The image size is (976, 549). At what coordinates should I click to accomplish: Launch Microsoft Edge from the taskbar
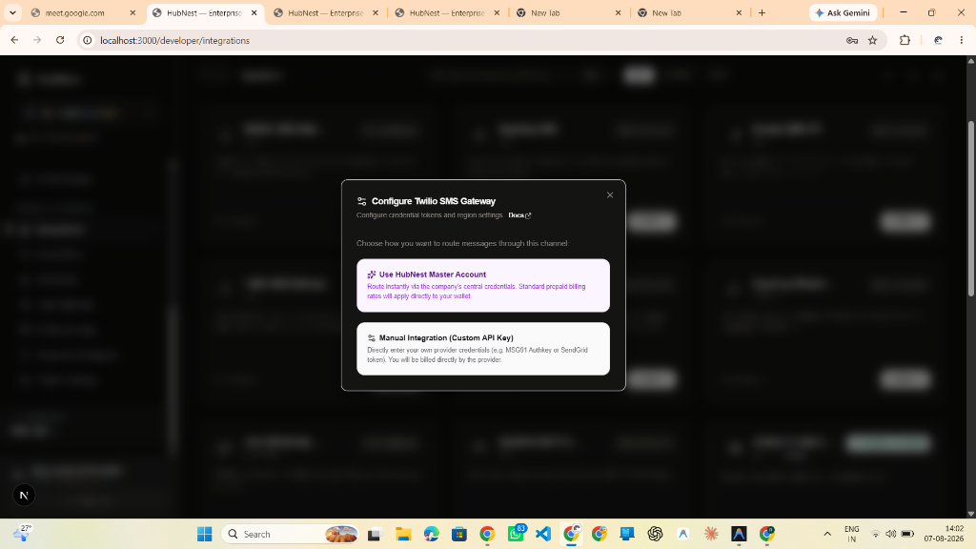(432, 534)
